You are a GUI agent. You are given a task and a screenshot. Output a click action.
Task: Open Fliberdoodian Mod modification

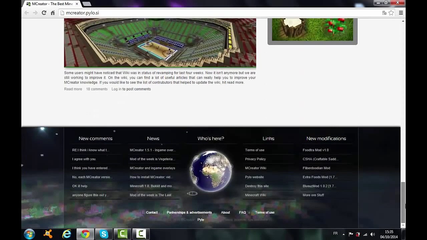click(316, 168)
